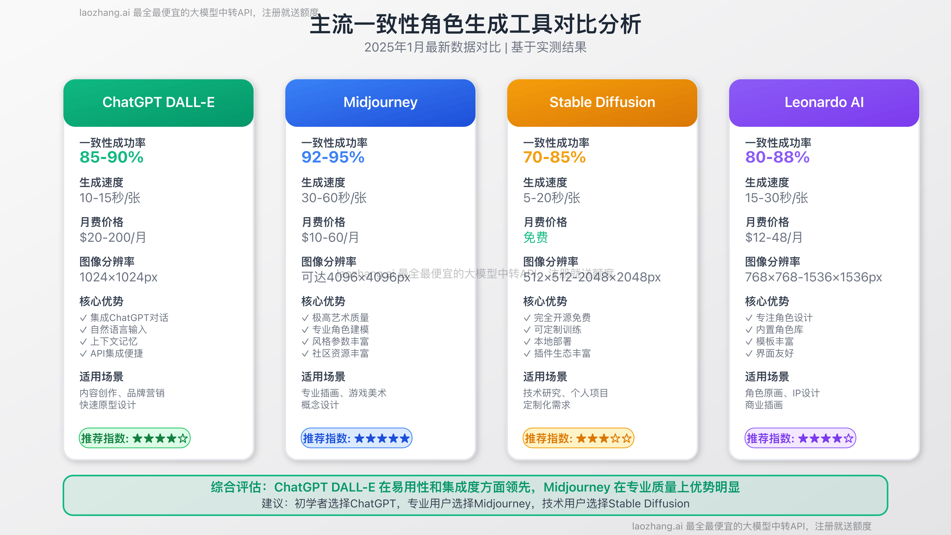
Task: Click 专业插画、游戏美术 use case text
Action: point(344,393)
